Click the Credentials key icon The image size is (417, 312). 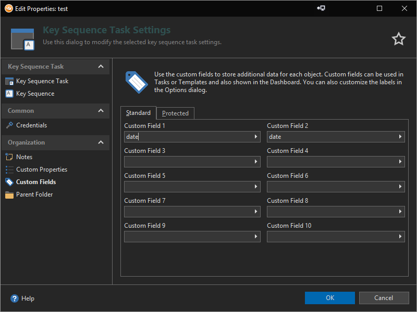(9, 125)
